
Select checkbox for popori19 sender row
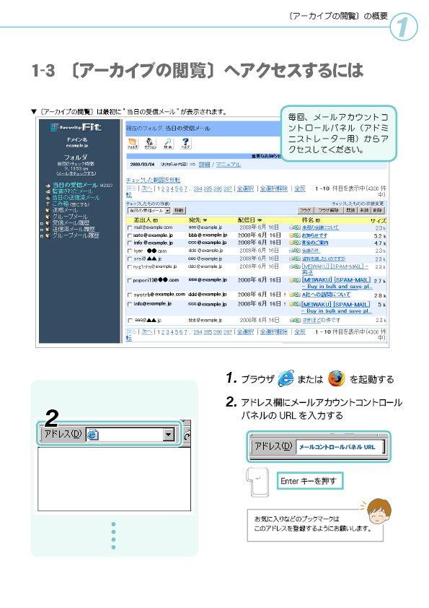pos(130,280)
